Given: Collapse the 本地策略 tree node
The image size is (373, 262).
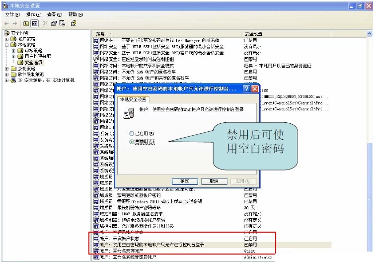Looking at the screenshot, I should click(6, 44).
